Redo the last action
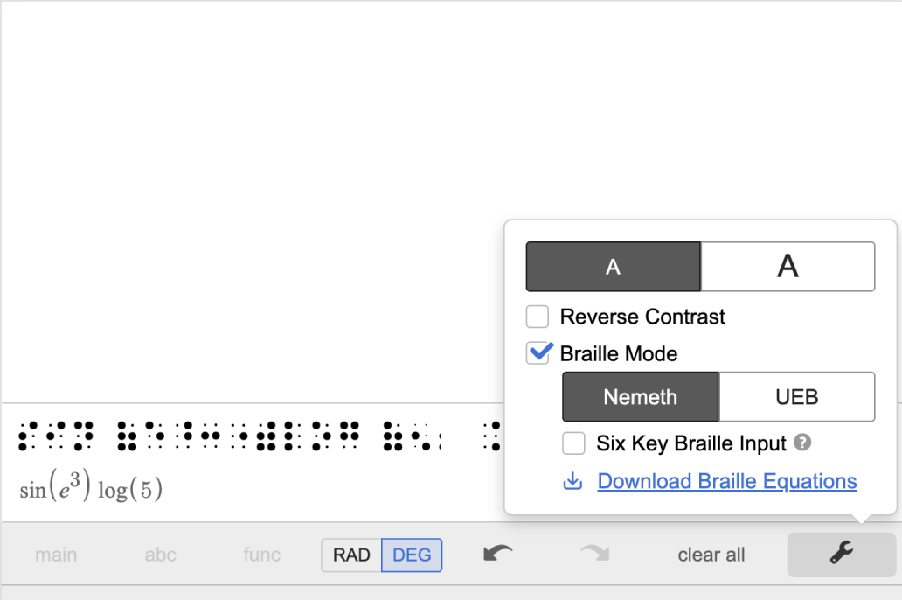902x600 pixels. [594, 555]
